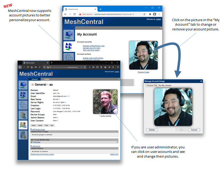The image size is (223, 169).
Task: Select MeshCentral tab in Chrome window
Action: [x=80, y=9]
